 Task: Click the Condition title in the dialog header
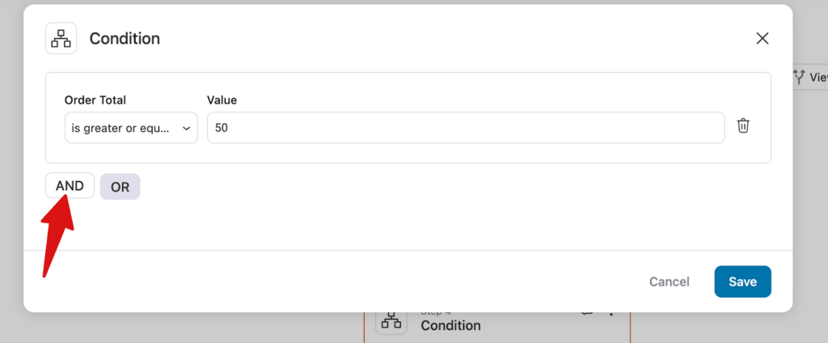coord(125,38)
